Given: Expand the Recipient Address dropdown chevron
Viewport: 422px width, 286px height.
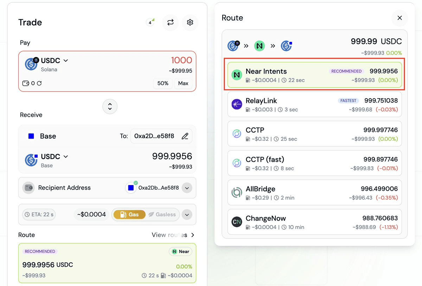Looking at the screenshot, I should pyautogui.click(x=187, y=188).
